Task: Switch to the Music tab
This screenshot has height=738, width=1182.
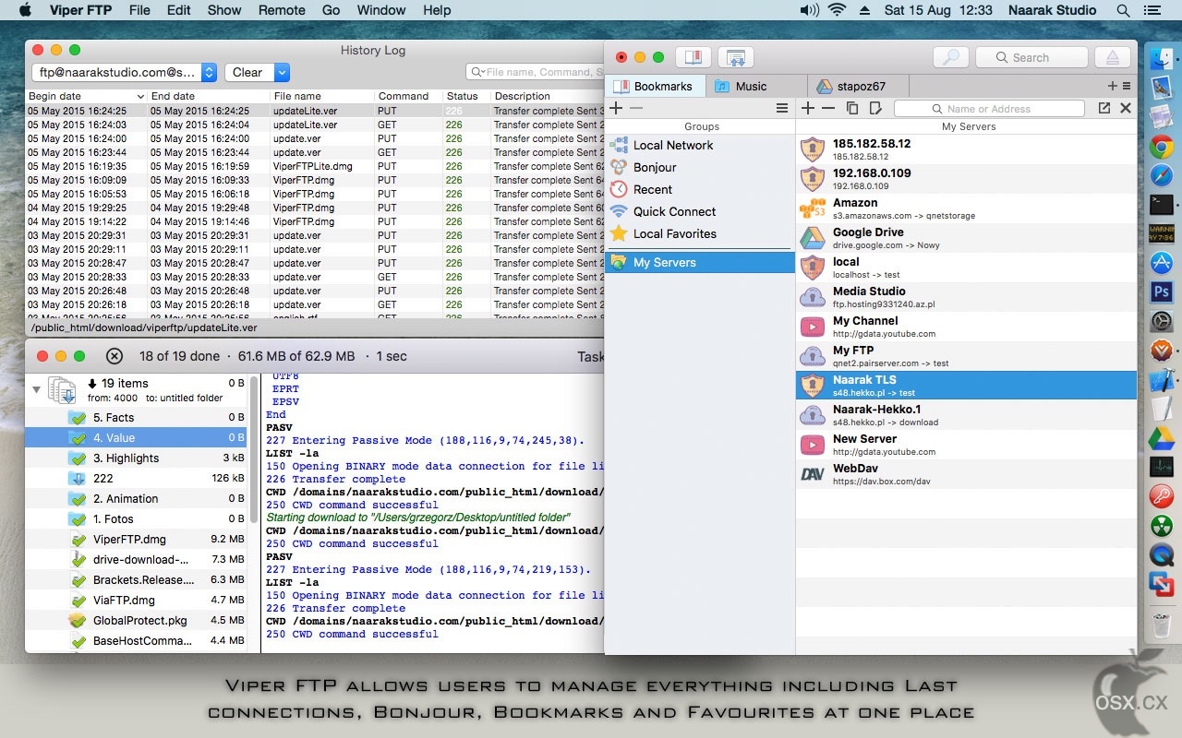Action: tap(756, 86)
